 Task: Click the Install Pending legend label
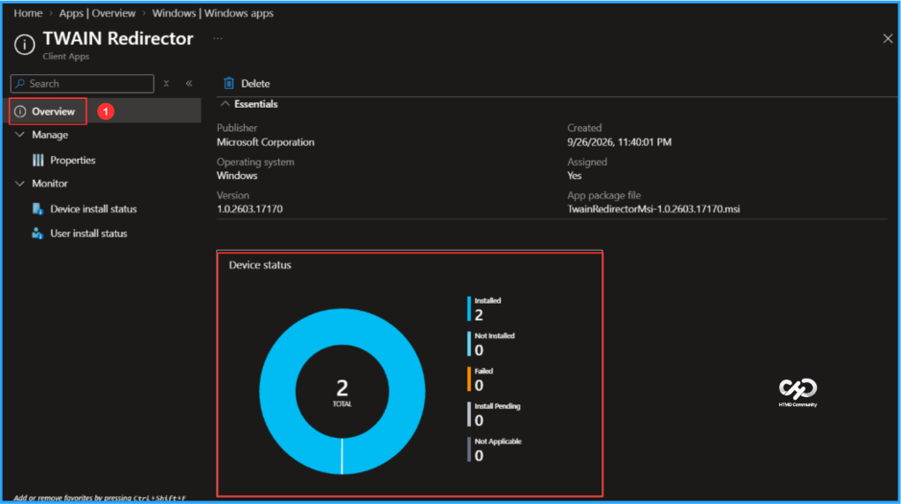coord(497,406)
